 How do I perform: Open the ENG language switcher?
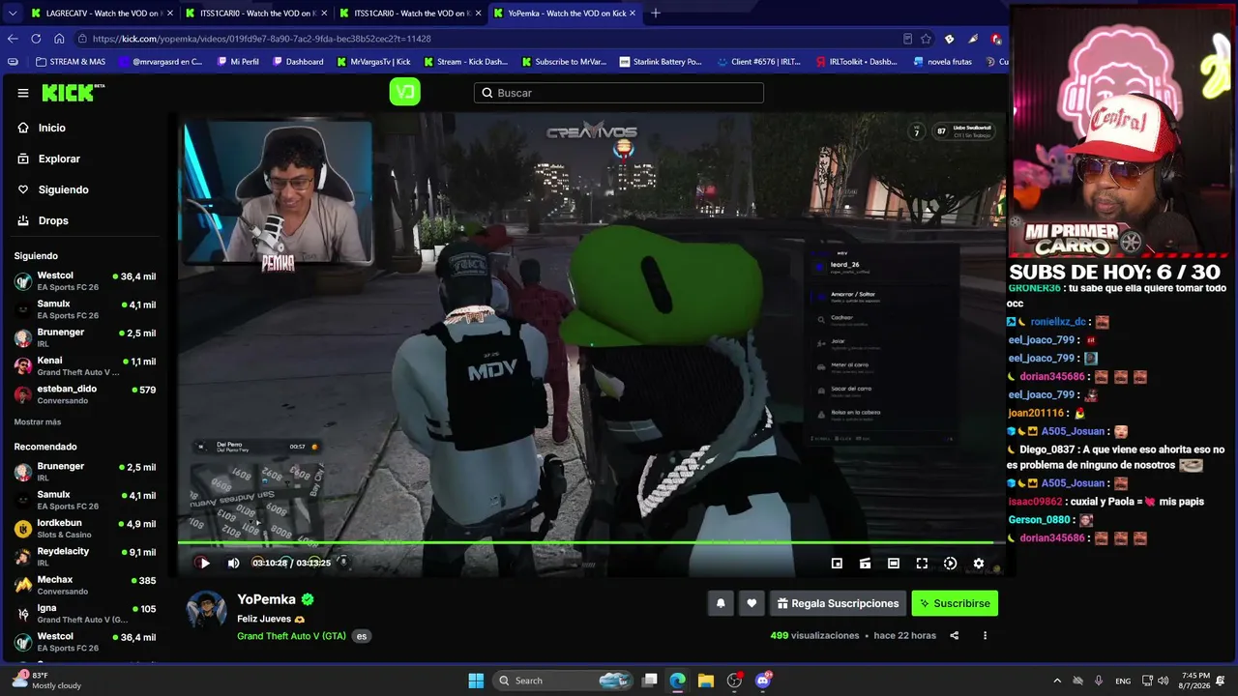[1123, 681]
